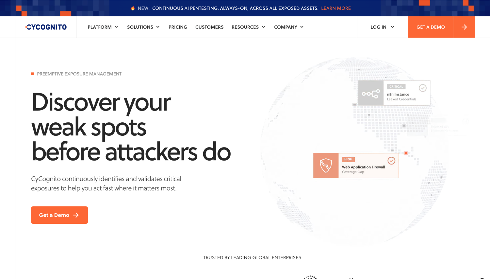Click the arrow icon beside header Get a Demo
Image resolution: width=490 pixels, height=279 pixels.
pyautogui.click(x=464, y=27)
